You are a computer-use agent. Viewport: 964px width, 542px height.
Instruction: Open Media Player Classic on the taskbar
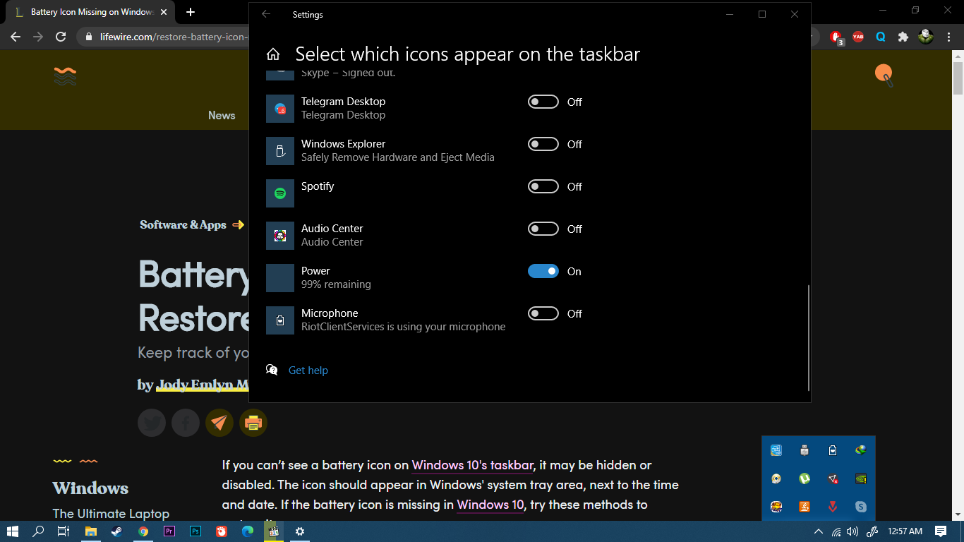[x=273, y=531]
